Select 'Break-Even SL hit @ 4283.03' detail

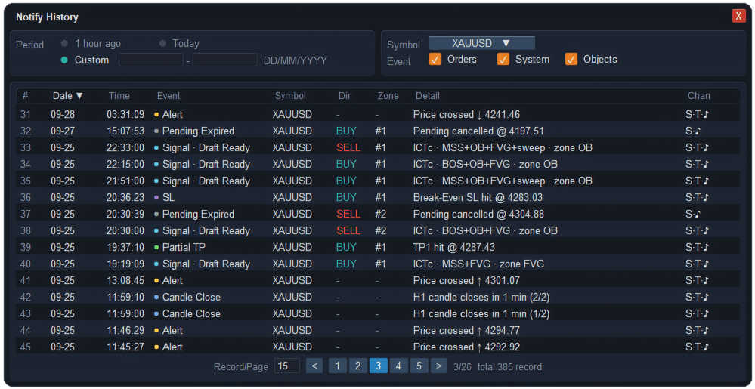point(478,197)
